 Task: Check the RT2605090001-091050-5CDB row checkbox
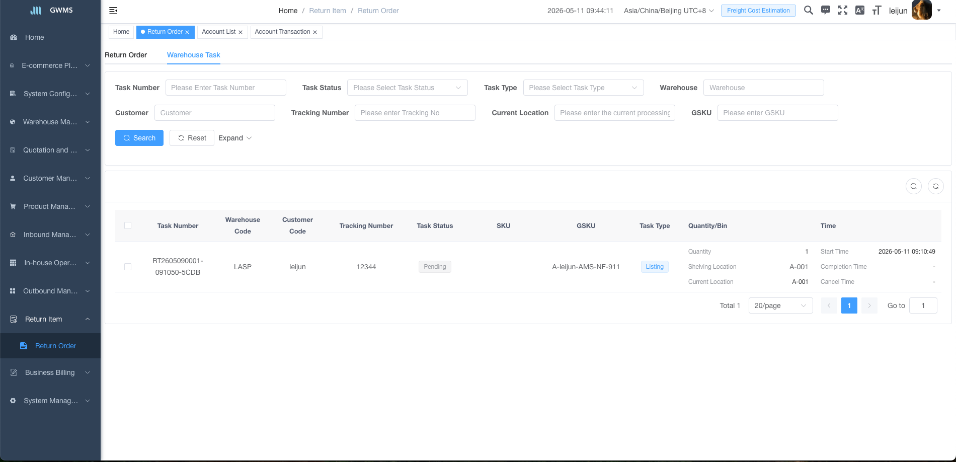point(128,267)
